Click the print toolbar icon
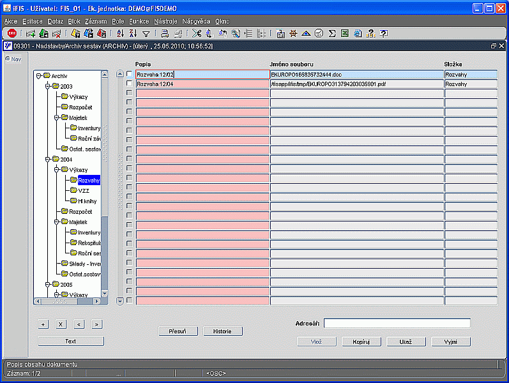The image size is (509, 383). pyautogui.click(x=164, y=33)
